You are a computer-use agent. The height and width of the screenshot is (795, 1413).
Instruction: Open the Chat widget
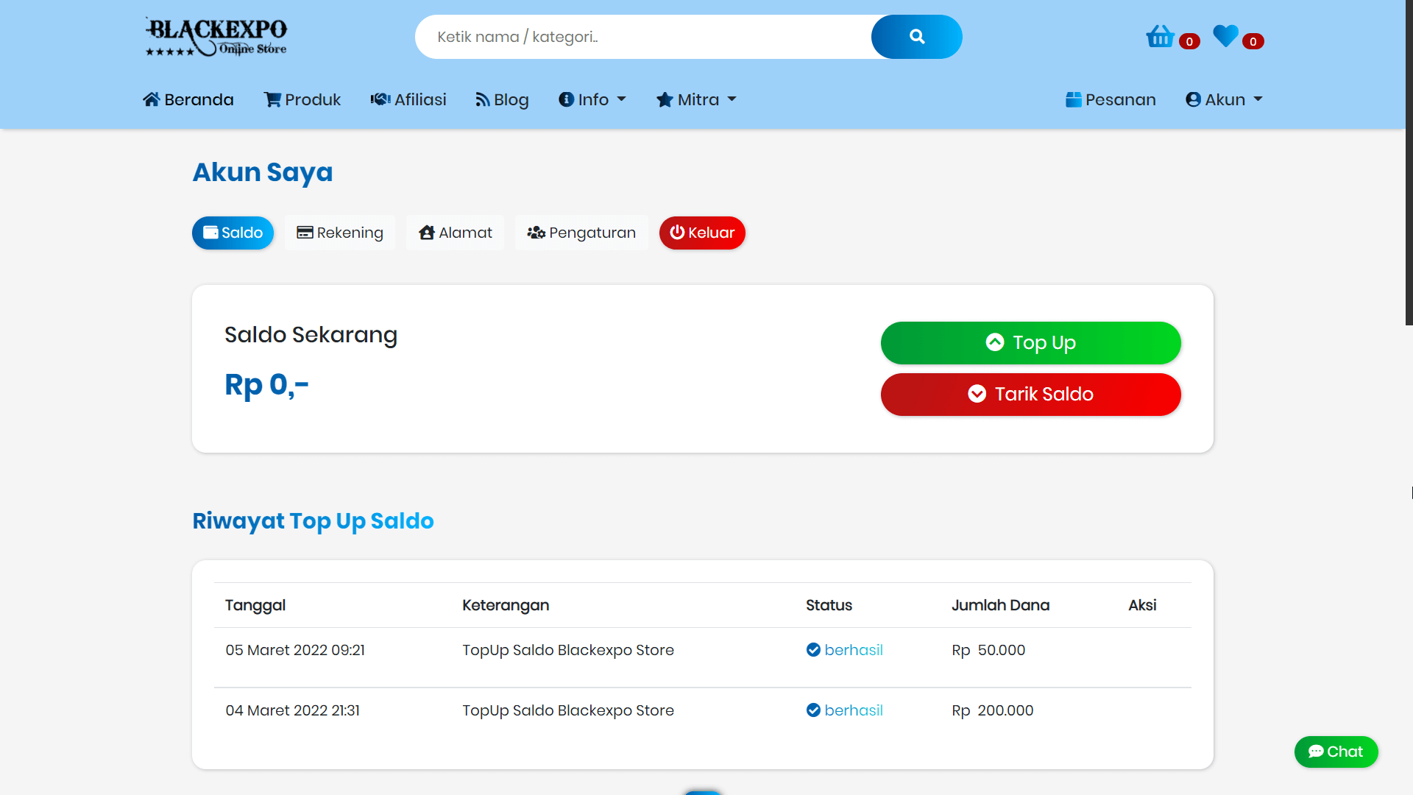1336,752
